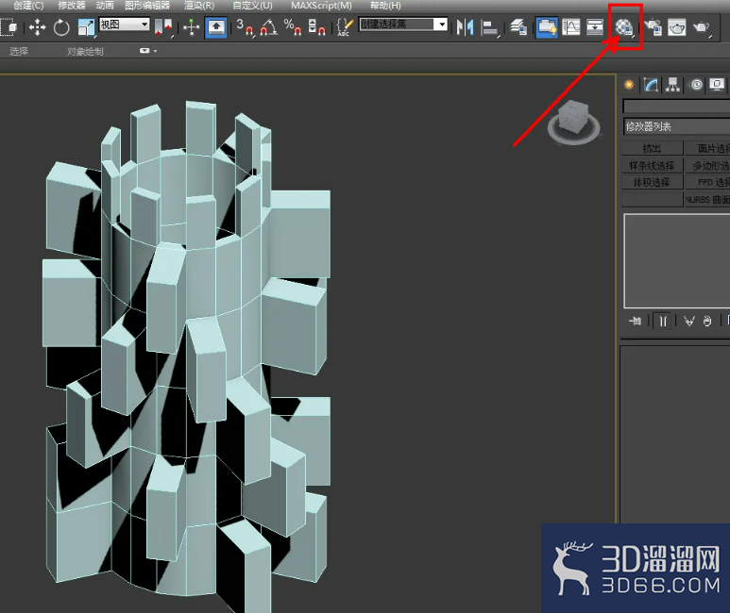Click Edit Named Selection Sets icon
730x613 pixels.
pyautogui.click(x=345, y=27)
